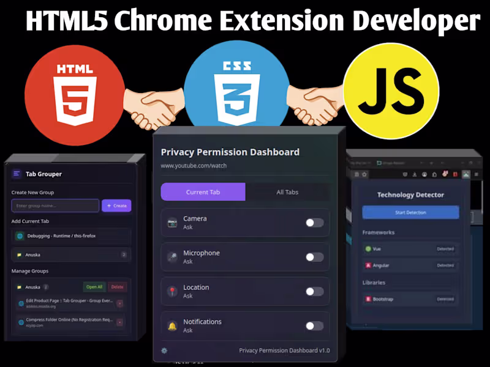Click the globe icon beside Debugging - Runtime
This screenshot has height=367, width=490.
pos(20,236)
